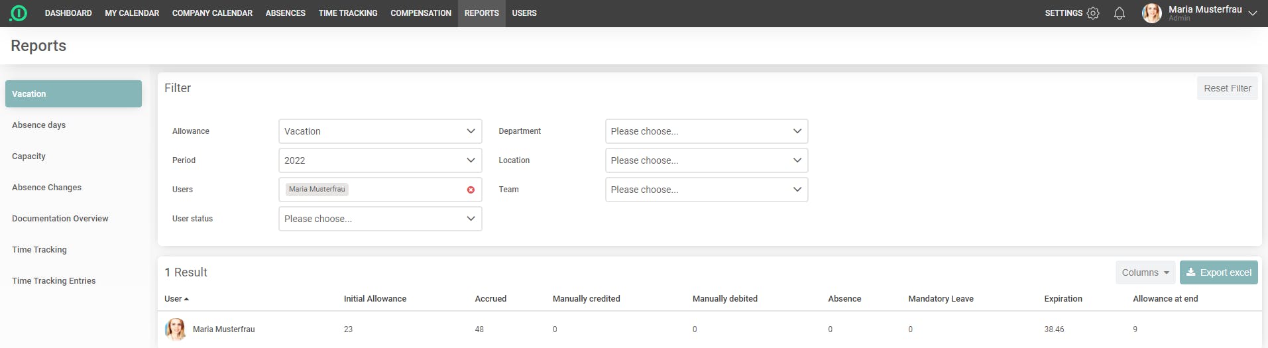Viewport: 1268px width, 348px height.
Task: Click the Export excel button
Action: pyautogui.click(x=1218, y=272)
